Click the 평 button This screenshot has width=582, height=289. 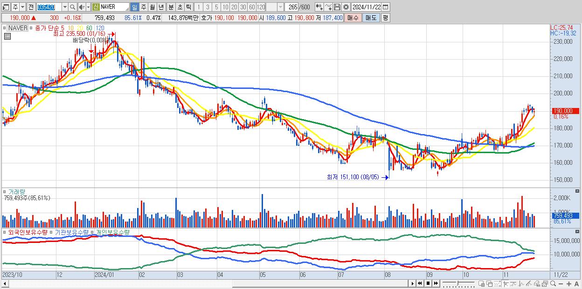(x=385, y=18)
